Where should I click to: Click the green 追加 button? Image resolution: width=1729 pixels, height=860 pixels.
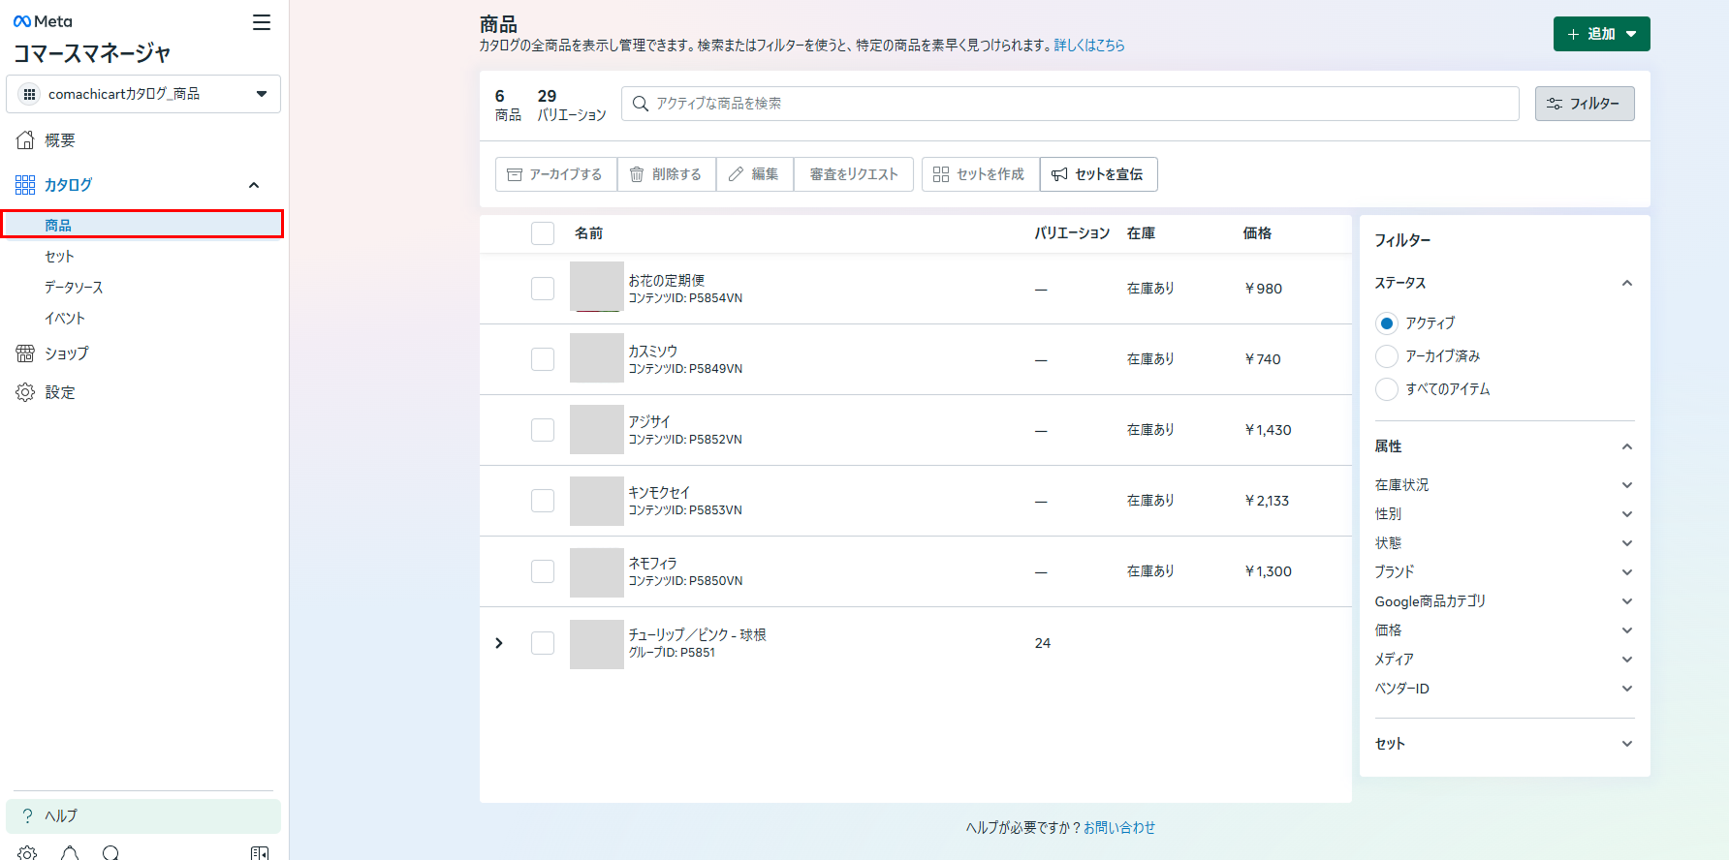1600,34
